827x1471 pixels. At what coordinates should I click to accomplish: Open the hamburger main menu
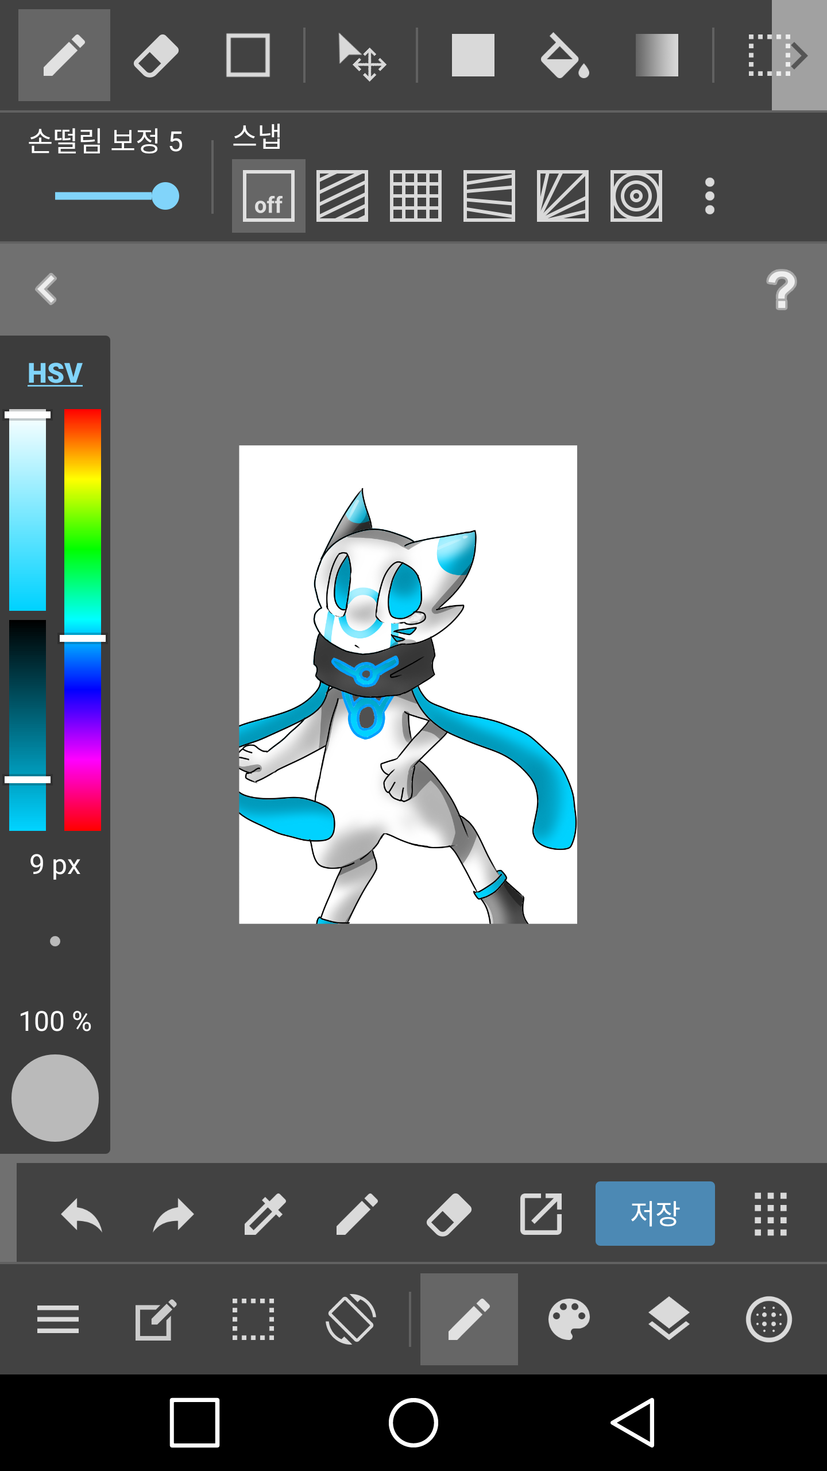point(57,1319)
